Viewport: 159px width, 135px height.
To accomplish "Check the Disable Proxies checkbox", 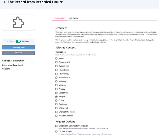I will [x=56, y=132].
